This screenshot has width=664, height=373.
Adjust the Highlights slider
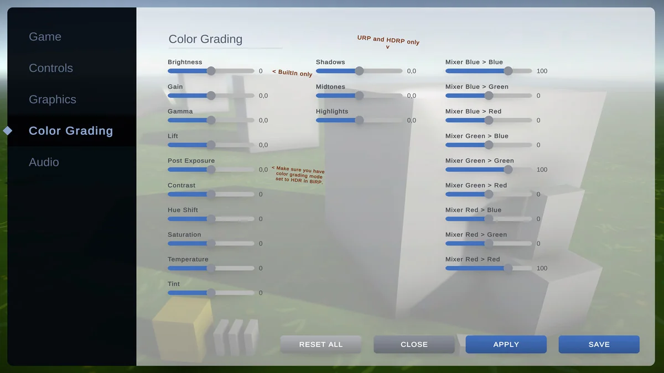360,120
